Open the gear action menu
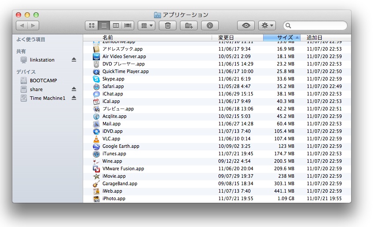Image resolution: width=374 pixels, height=227 pixels. pos(267,26)
